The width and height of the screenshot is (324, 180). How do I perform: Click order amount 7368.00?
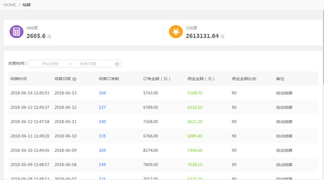[151, 122]
